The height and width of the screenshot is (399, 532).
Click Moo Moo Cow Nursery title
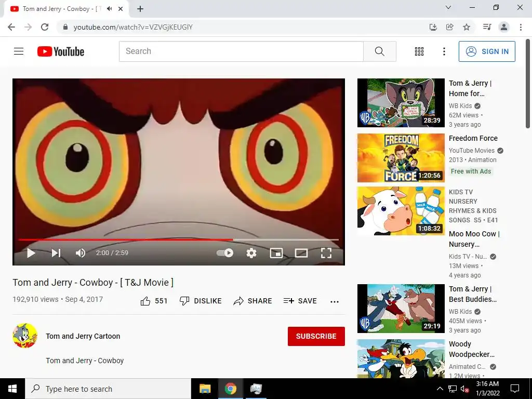pyautogui.click(x=474, y=239)
